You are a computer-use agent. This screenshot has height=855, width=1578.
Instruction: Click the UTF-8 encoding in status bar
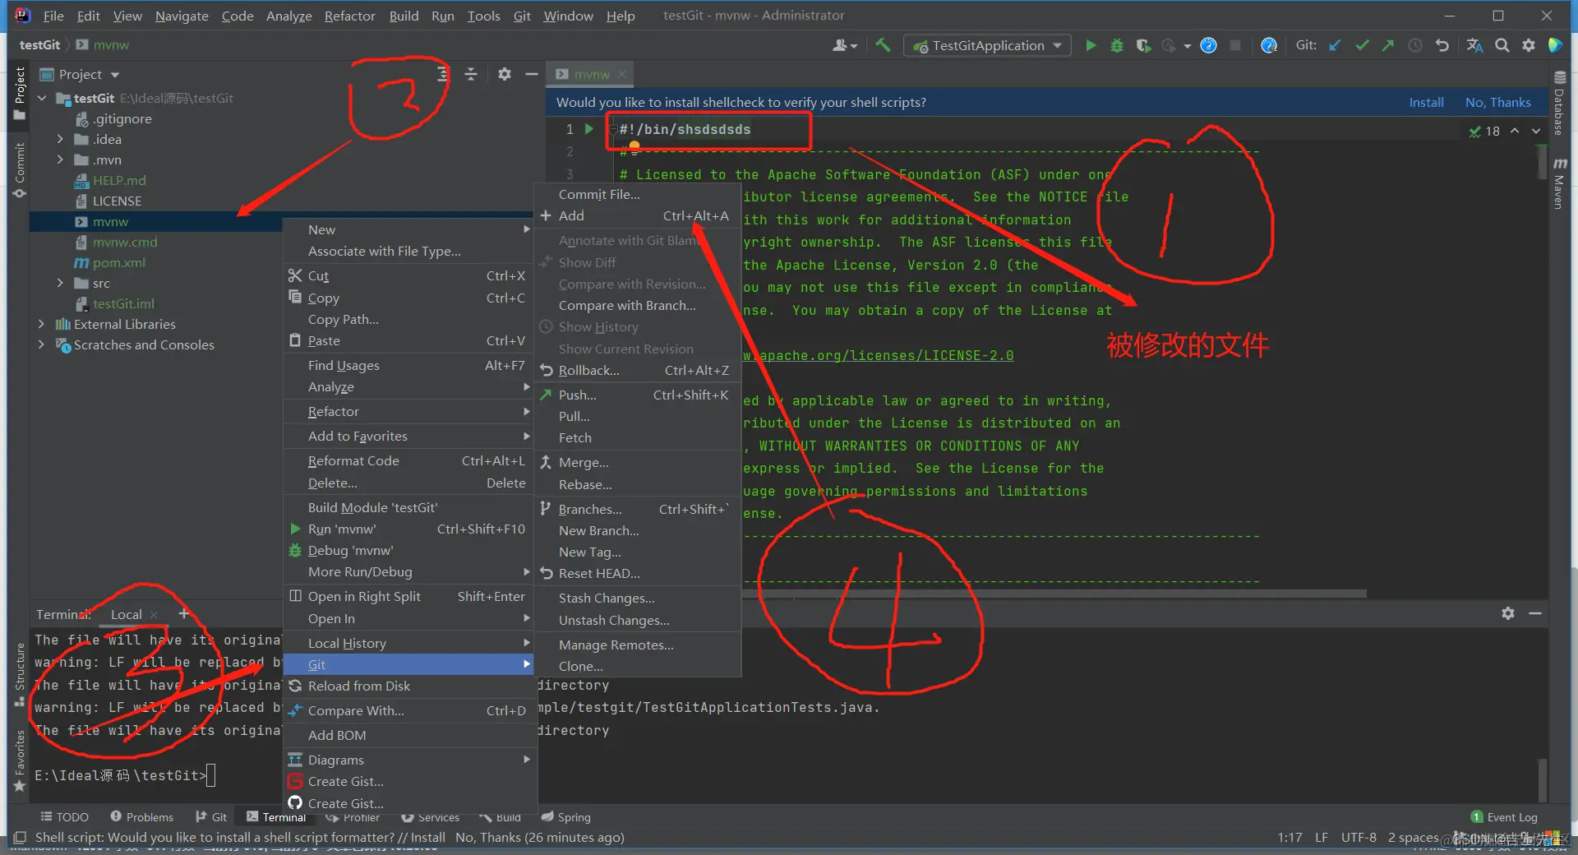[1359, 838]
